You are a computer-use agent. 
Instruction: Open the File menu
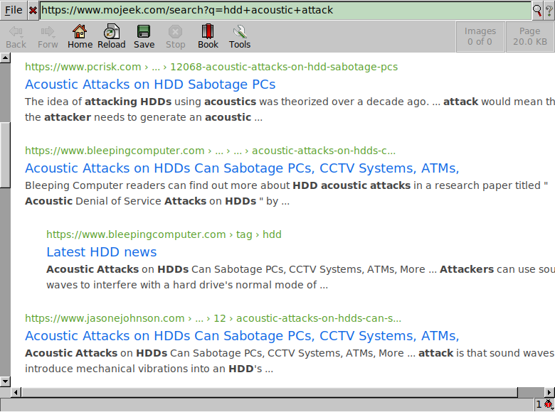pos(14,10)
